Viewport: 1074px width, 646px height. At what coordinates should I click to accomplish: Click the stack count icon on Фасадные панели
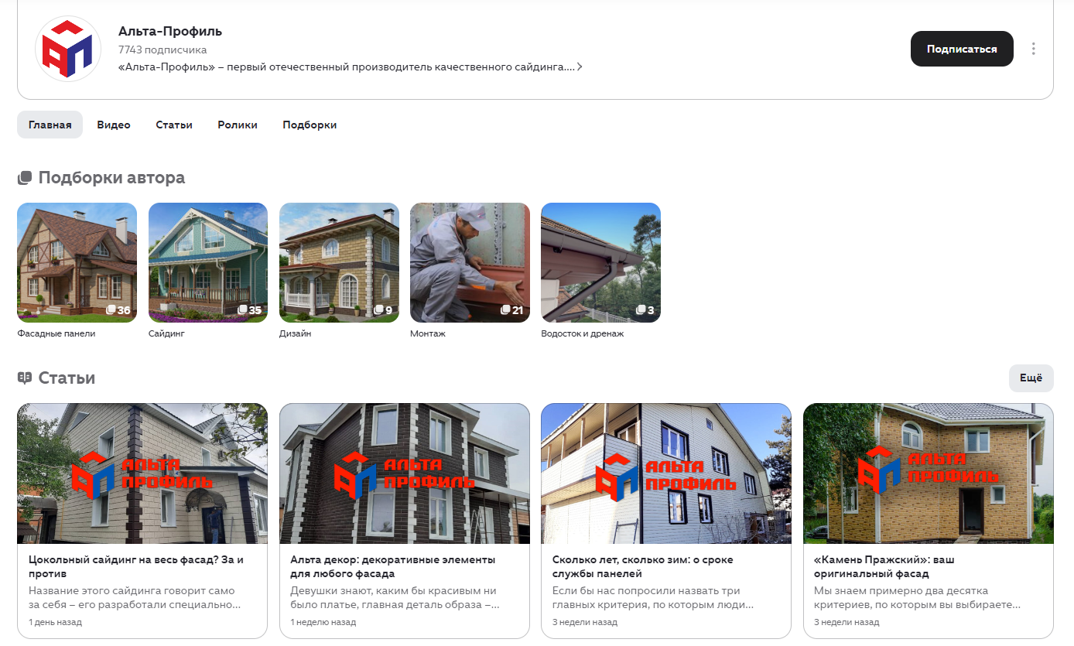pyautogui.click(x=111, y=310)
